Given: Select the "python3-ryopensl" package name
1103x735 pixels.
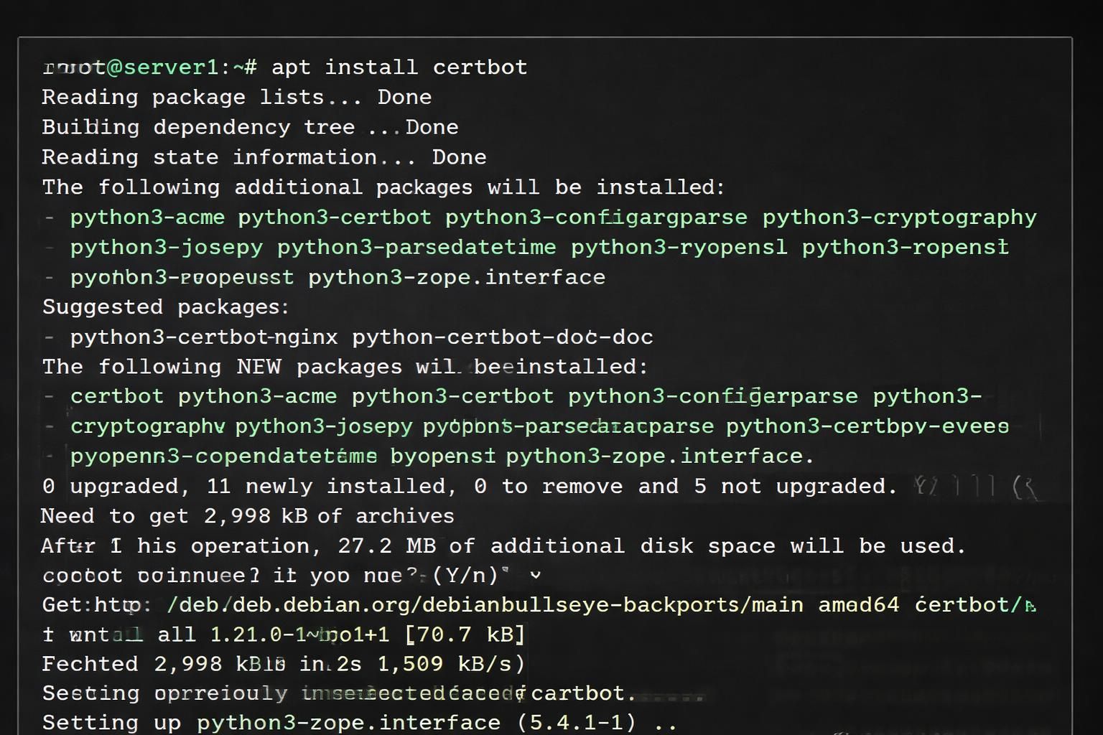Looking at the screenshot, I should click(x=679, y=248).
